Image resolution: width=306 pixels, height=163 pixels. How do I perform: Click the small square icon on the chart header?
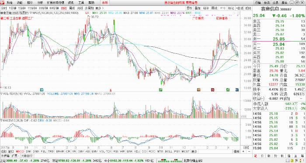point(238,13)
